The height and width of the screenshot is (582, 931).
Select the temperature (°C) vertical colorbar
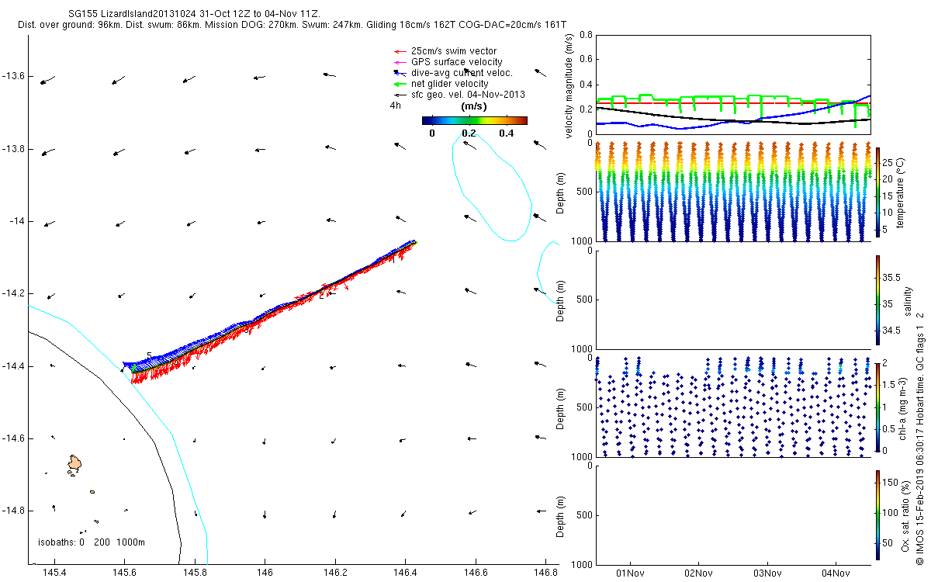click(877, 192)
